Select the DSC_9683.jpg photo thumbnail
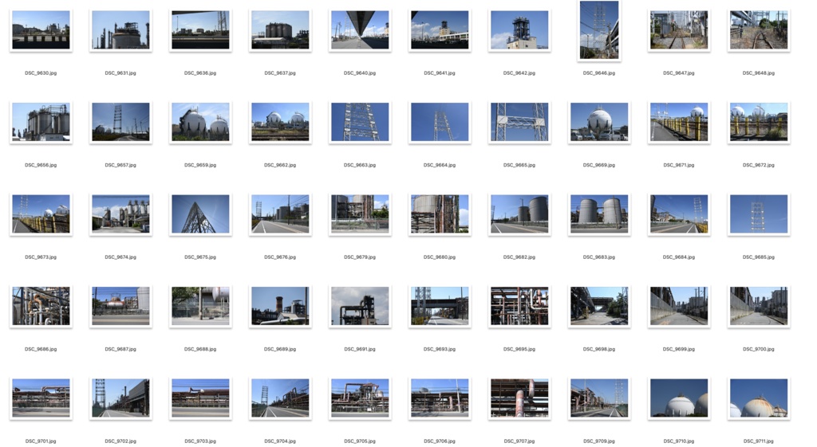 click(x=598, y=214)
